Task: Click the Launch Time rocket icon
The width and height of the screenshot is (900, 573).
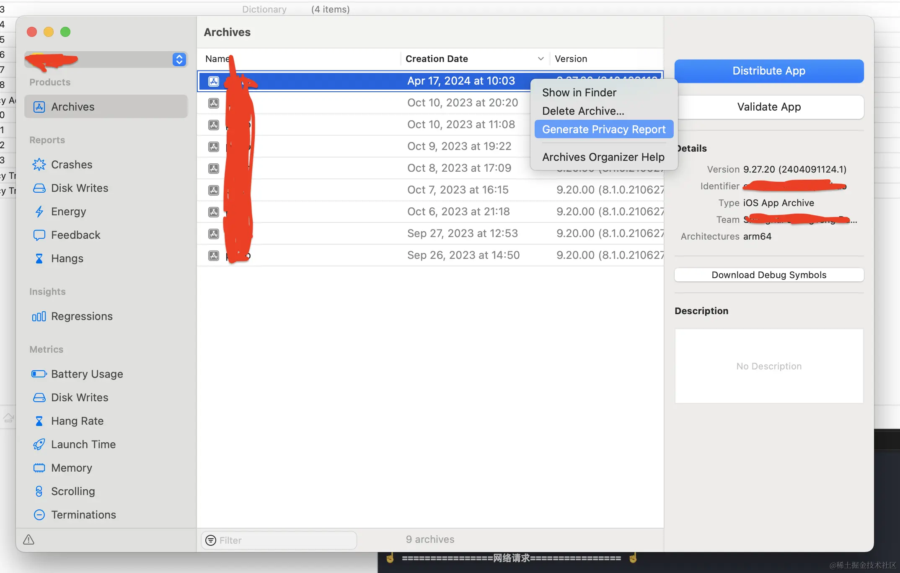Action: pos(39,444)
